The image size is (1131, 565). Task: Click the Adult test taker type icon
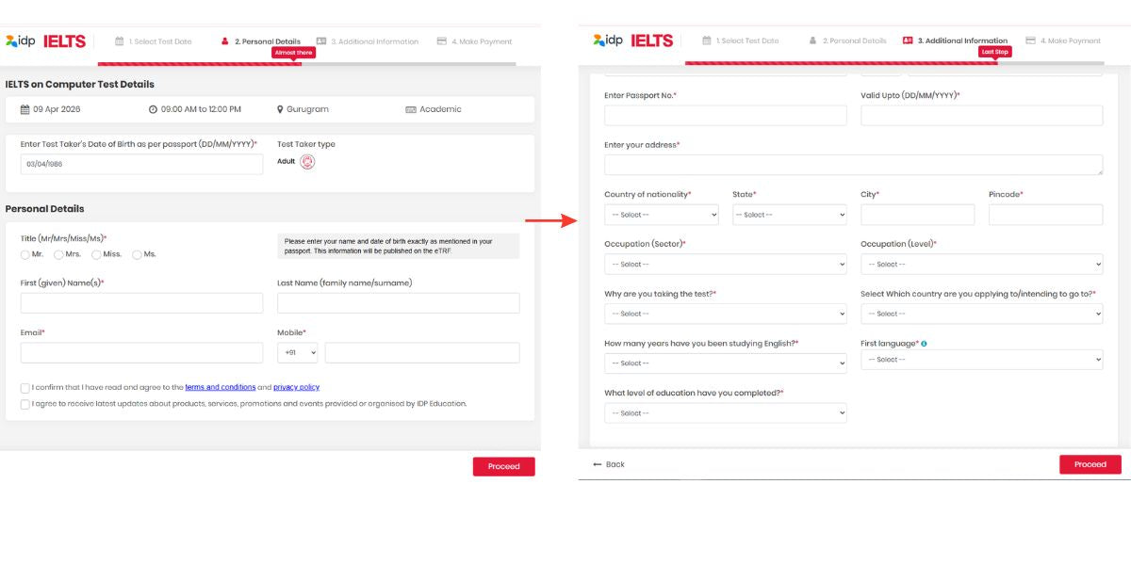pos(307,161)
